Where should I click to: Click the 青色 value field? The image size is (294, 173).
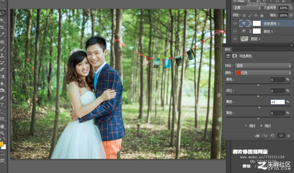(277, 80)
